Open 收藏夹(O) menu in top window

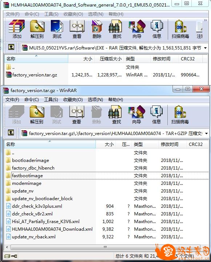click(x=73, y=14)
